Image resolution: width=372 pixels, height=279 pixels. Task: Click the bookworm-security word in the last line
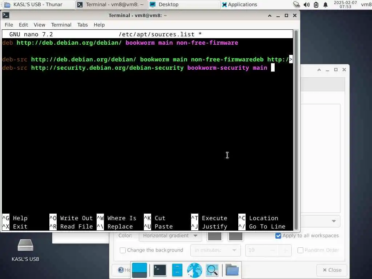point(218,68)
